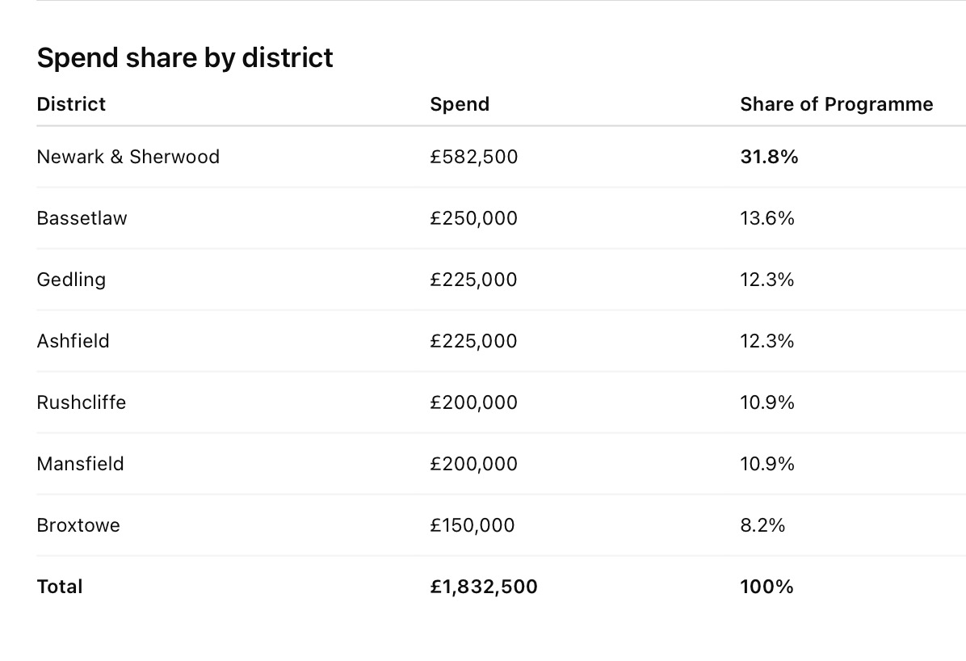Select the bold 31.8% share value
This screenshot has height=661, width=966.
coord(769,157)
